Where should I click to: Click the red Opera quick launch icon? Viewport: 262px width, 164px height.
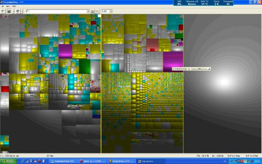point(39,161)
